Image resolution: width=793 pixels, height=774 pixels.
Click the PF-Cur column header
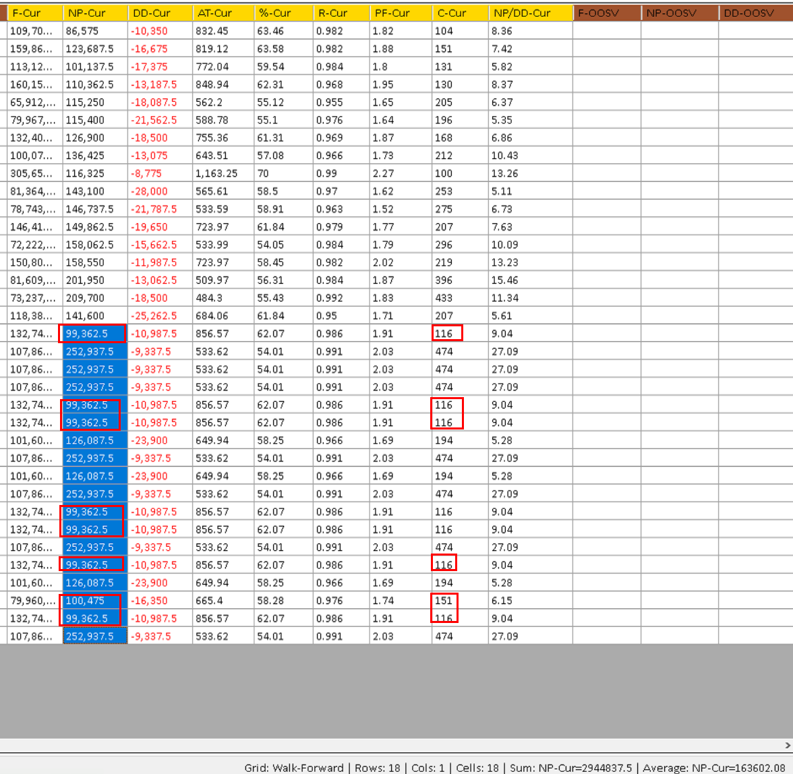click(401, 13)
